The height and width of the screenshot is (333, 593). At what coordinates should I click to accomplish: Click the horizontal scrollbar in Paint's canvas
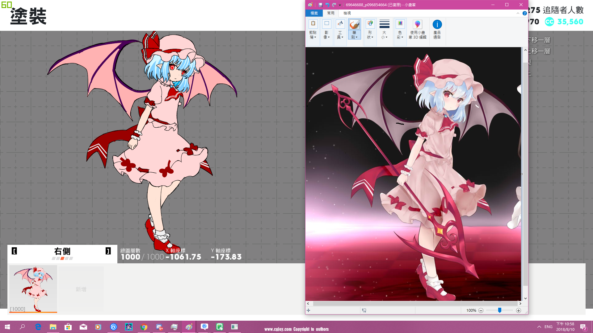tap(416, 304)
